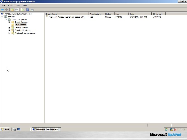The height and width of the screenshot is (140, 187).
Task: Open the File menu
Action: 3,5
